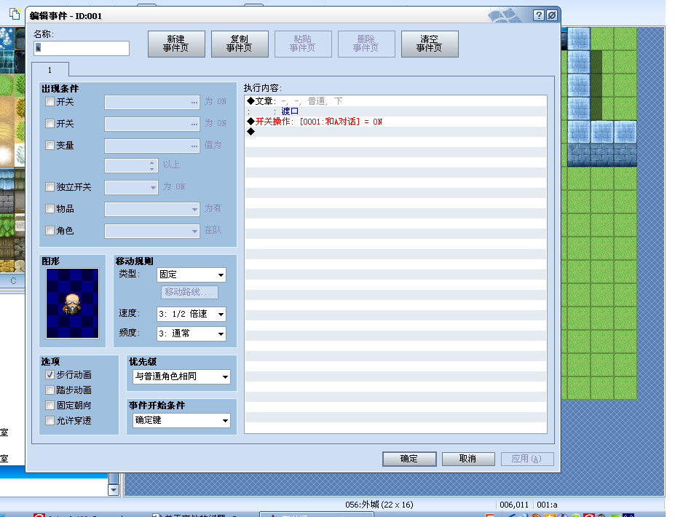Open the 类型 movement type dropdown
Image resolution: width=675 pixels, height=517 pixels.
tap(192, 275)
